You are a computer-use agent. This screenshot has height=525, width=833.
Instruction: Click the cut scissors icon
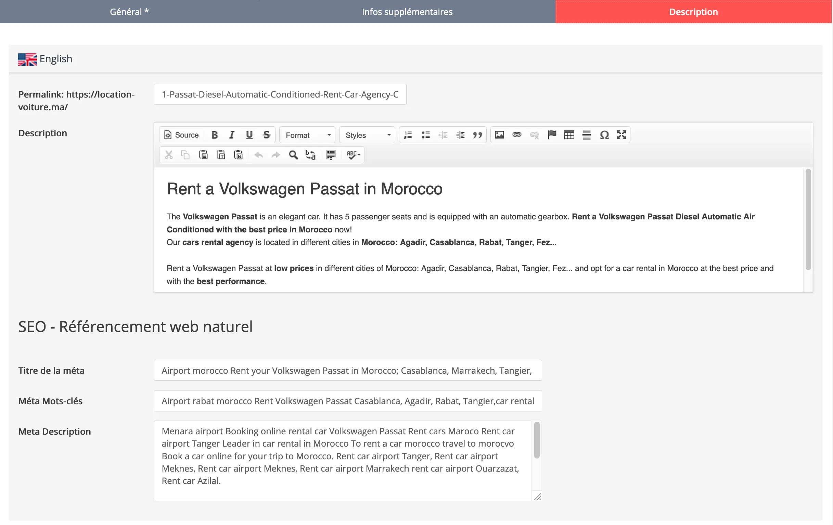[169, 155]
